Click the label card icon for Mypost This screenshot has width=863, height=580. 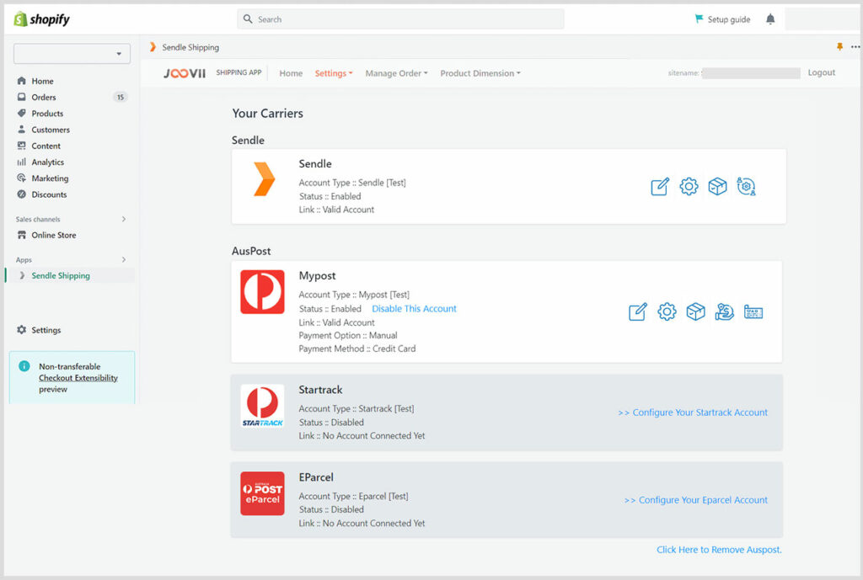753,311
